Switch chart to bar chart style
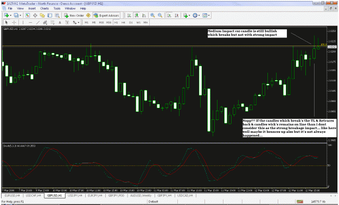Image resolution: width=339 pixels, height=205 pixels. 129,15
